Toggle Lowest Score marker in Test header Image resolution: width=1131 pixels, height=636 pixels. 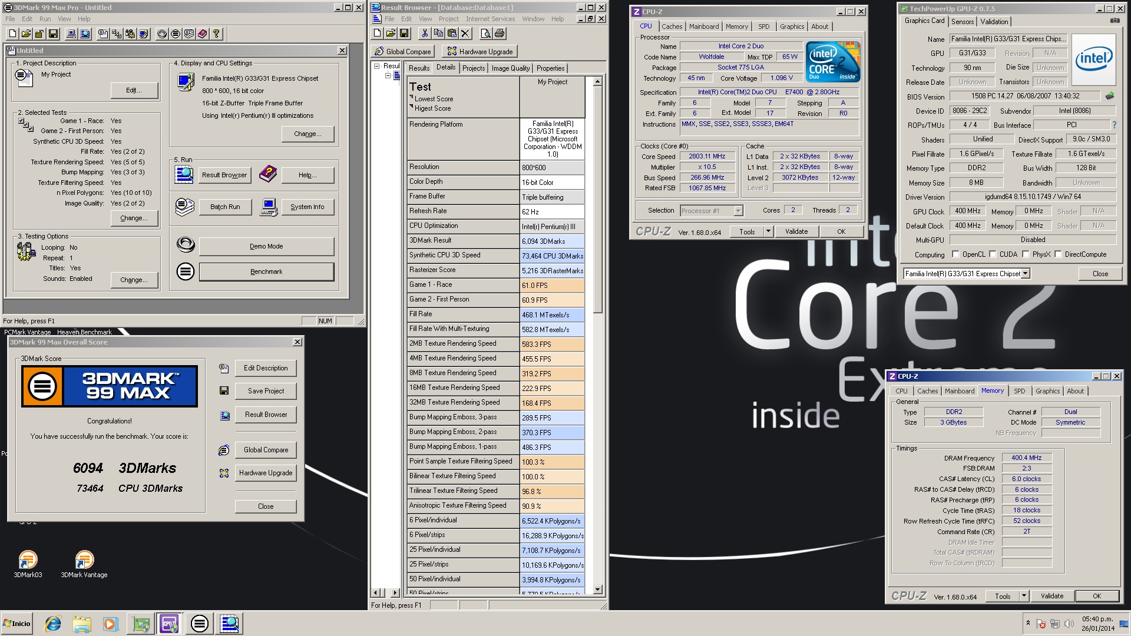click(x=411, y=97)
